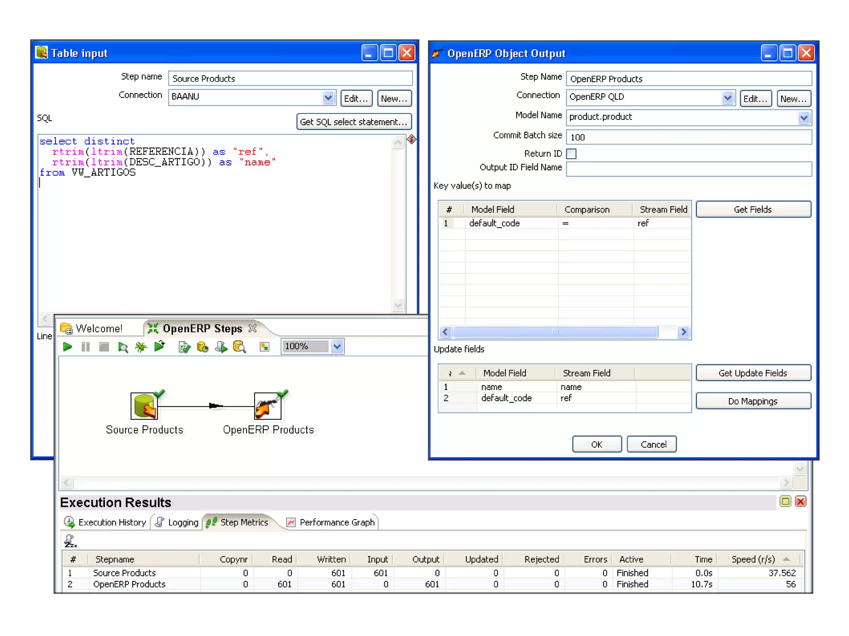This screenshot has height=636, width=849.
Task: Open the 100% zoom level dropdown
Action: coord(337,346)
